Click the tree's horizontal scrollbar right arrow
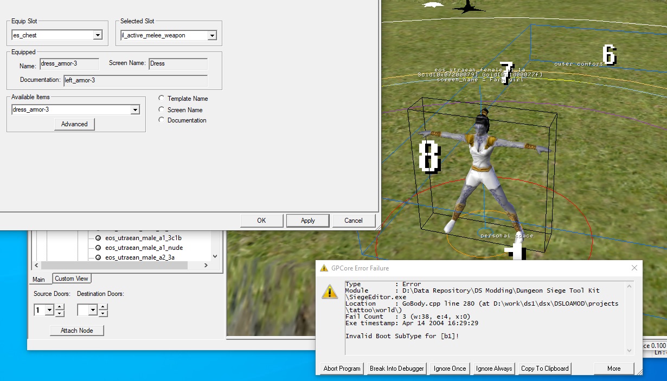The height and width of the screenshot is (381, 667). (x=206, y=266)
